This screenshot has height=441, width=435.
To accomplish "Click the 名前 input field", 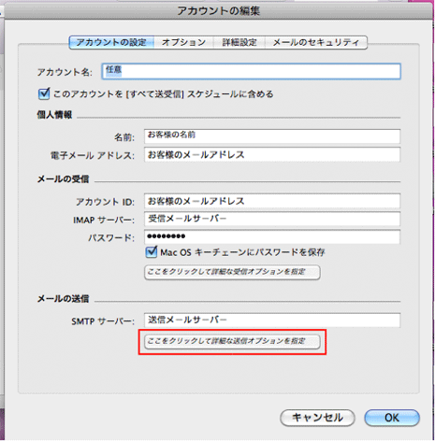I will pos(272,136).
